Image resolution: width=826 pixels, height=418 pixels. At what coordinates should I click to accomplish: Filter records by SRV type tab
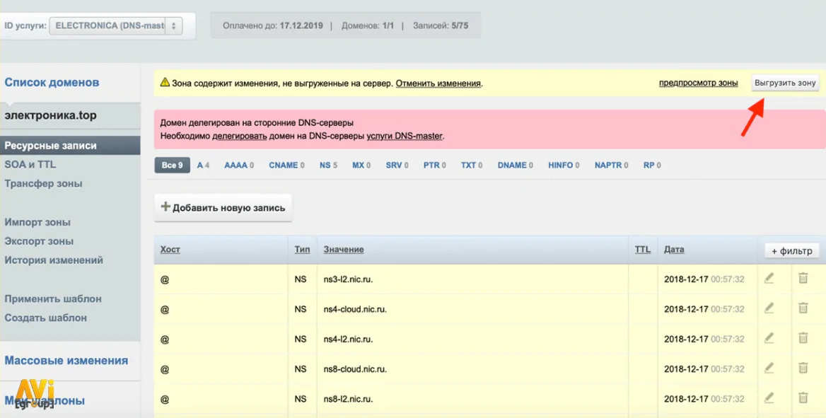click(x=397, y=165)
